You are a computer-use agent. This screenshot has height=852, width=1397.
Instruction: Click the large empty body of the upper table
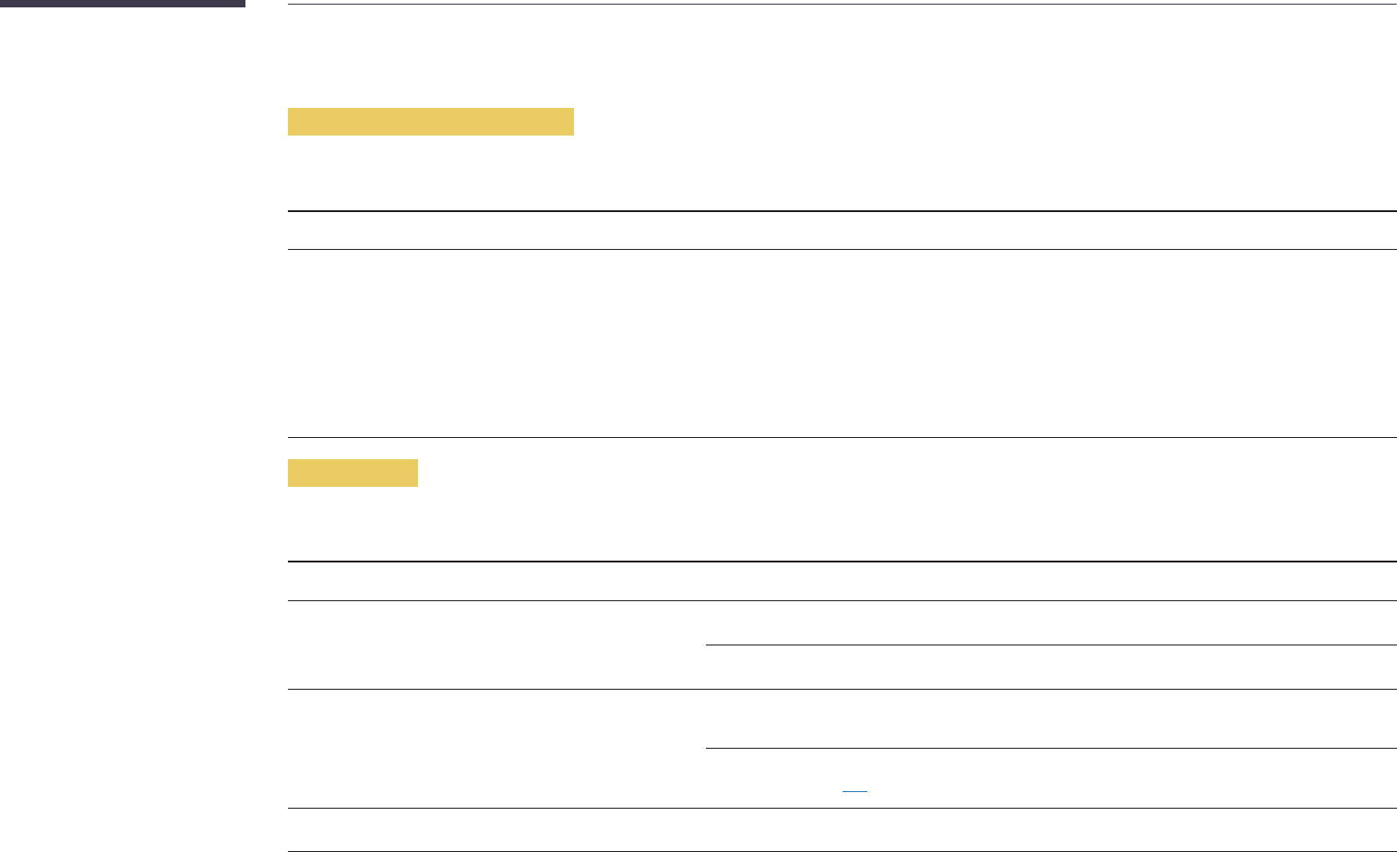[x=842, y=343]
